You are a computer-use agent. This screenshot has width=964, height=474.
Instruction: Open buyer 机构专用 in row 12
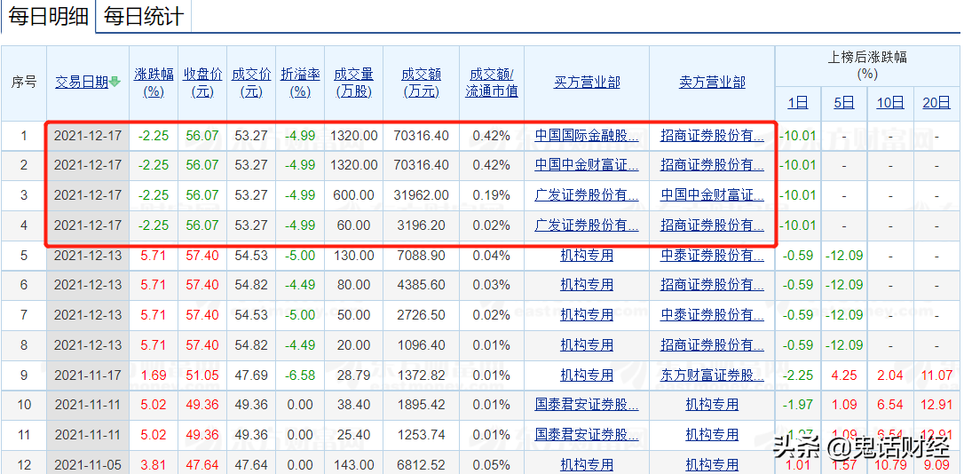pyautogui.click(x=587, y=464)
